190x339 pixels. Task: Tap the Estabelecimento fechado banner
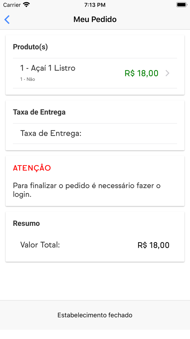[95, 315]
